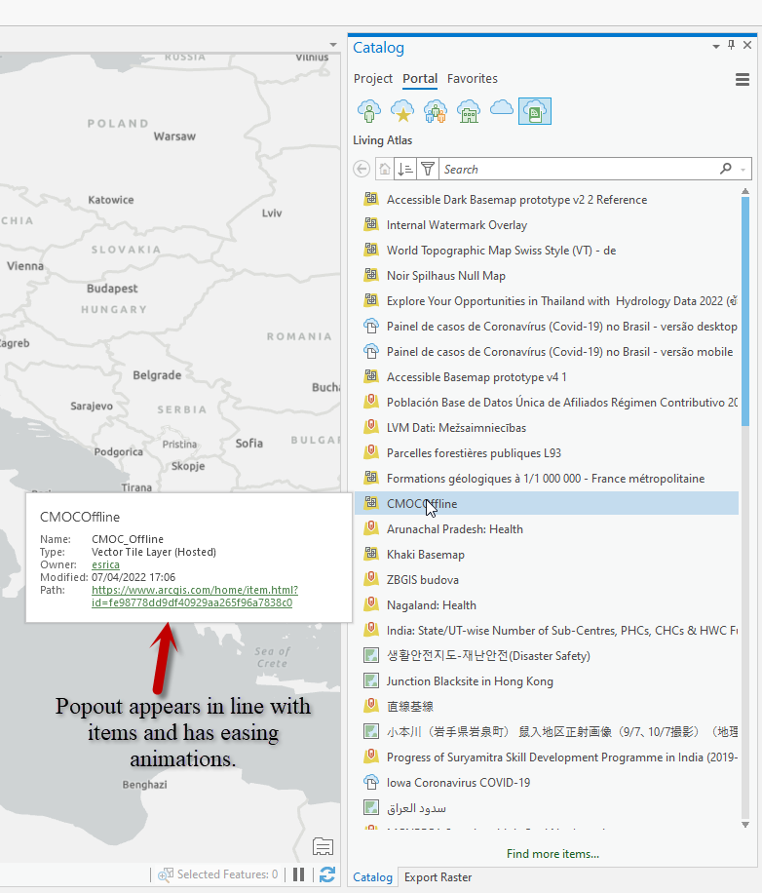Select Internal Watermark Overlay item
Screen dimensions: 762x893
click(547, 225)
